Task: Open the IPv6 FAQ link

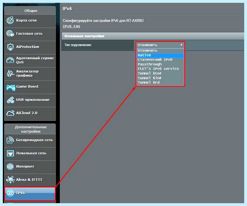Action: point(71,26)
